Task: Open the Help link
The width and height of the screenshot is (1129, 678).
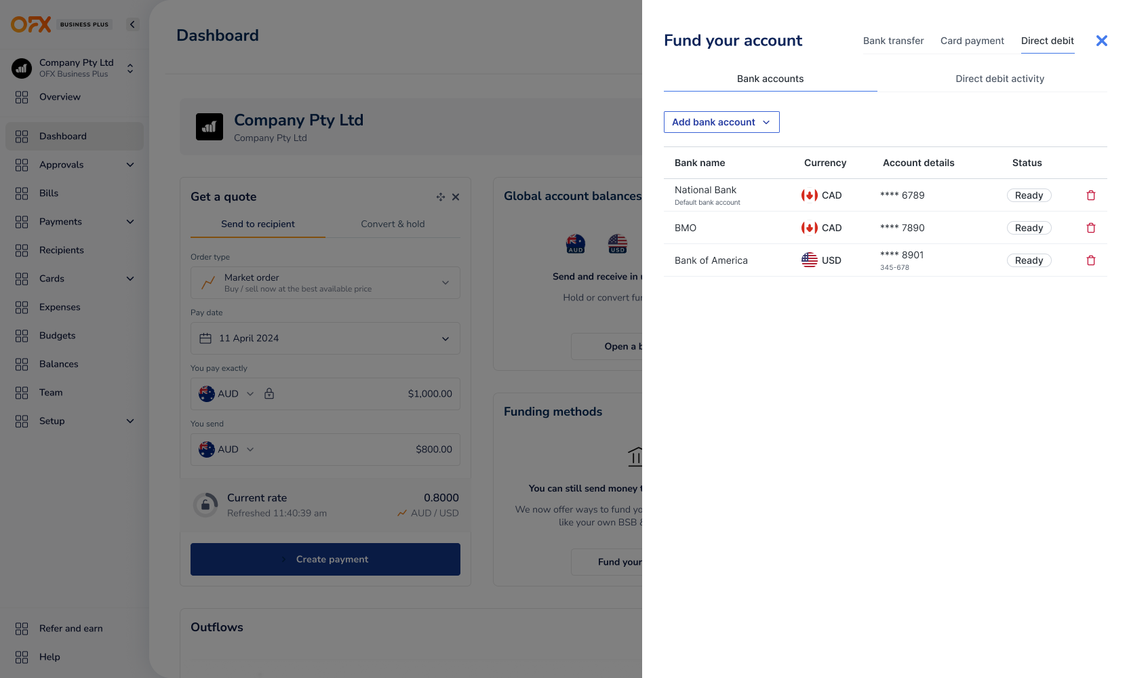Action: pyautogui.click(x=49, y=657)
